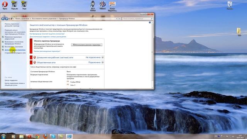
Task: Open Каковы рекомендуемые параметры link
Action: click(47, 51)
